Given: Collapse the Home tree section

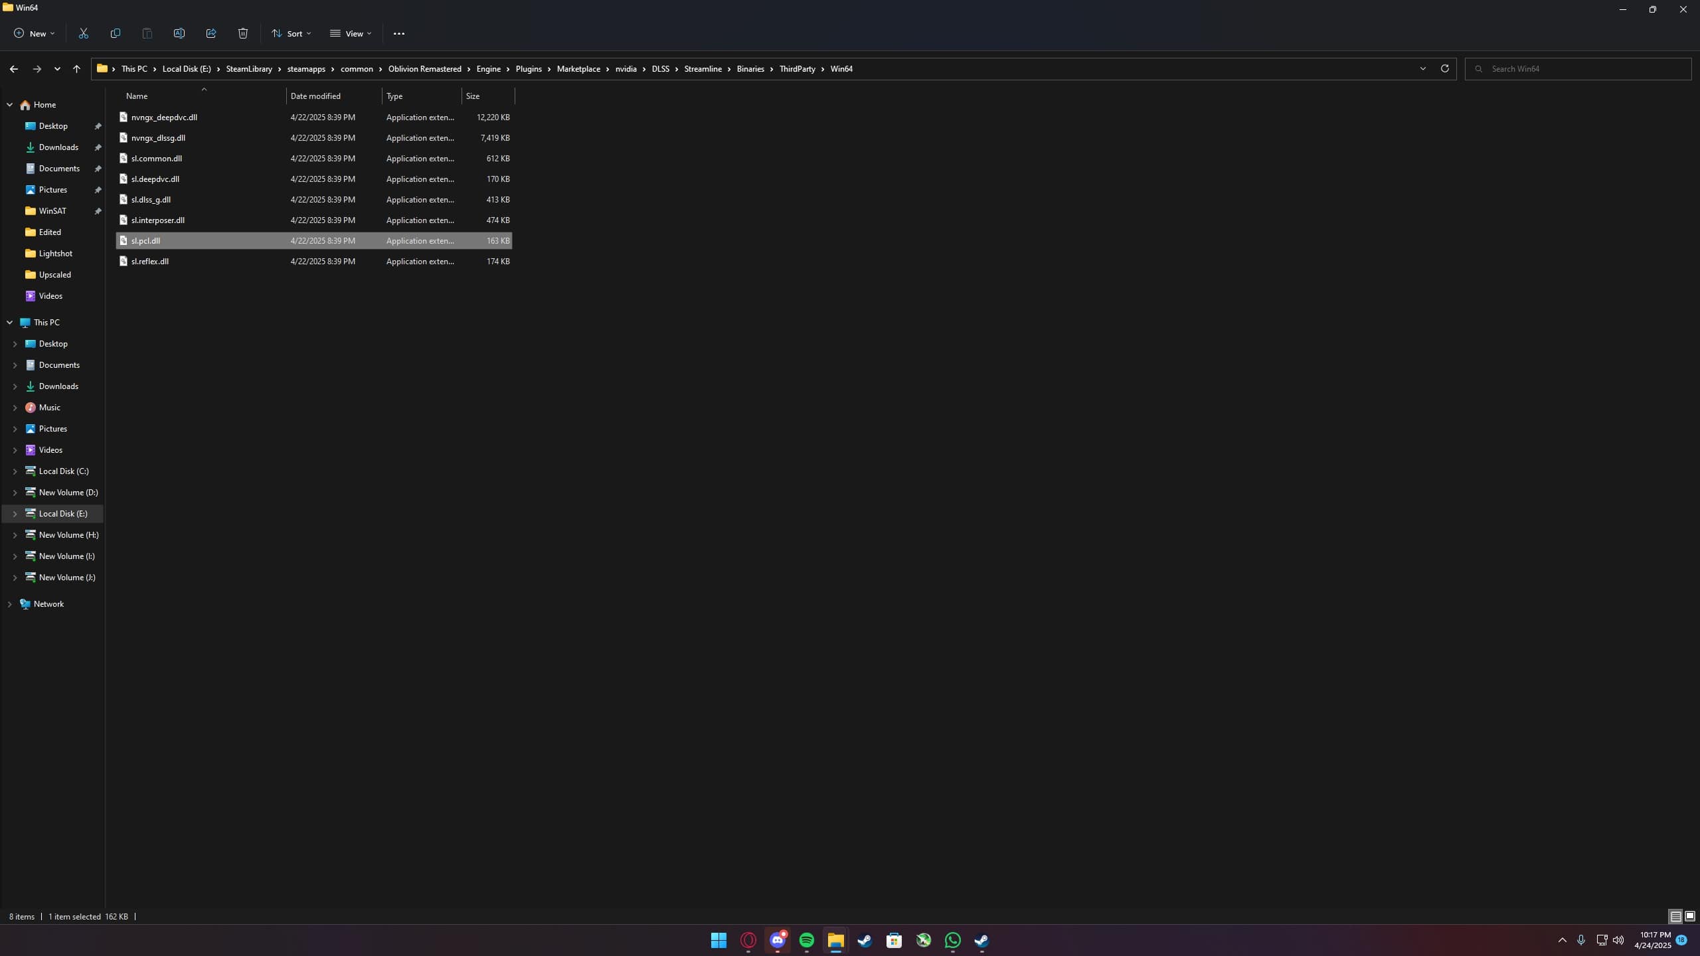Looking at the screenshot, I should (x=10, y=105).
